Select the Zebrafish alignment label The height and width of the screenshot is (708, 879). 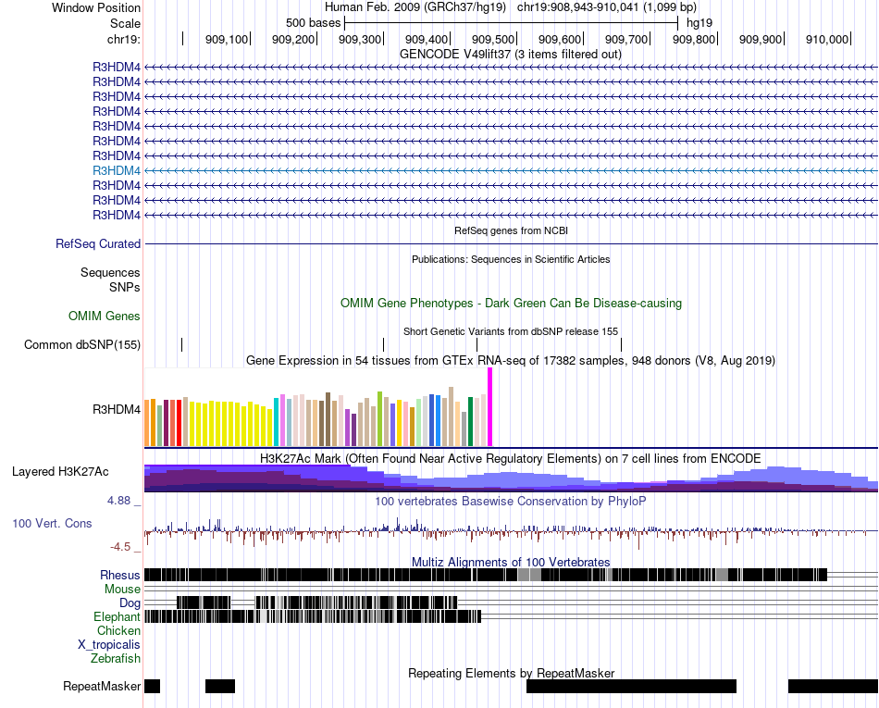pyautogui.click(x=116, y=658)
